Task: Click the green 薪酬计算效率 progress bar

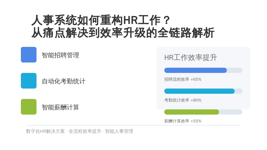Action: [x=191, y=112]
